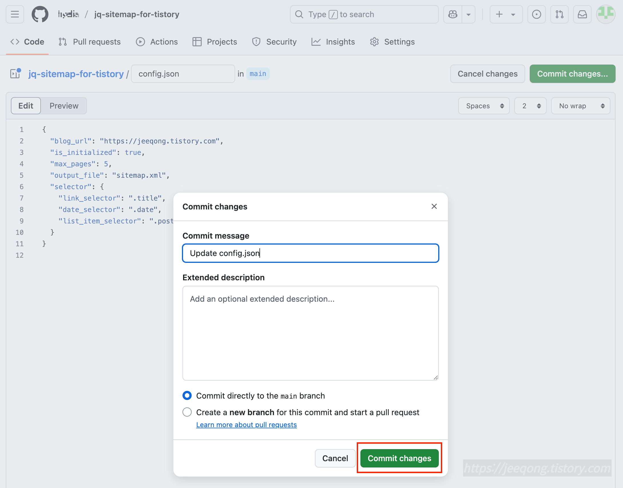Click the Extended description text area
The image size is (623, 488).
point(310,333)
